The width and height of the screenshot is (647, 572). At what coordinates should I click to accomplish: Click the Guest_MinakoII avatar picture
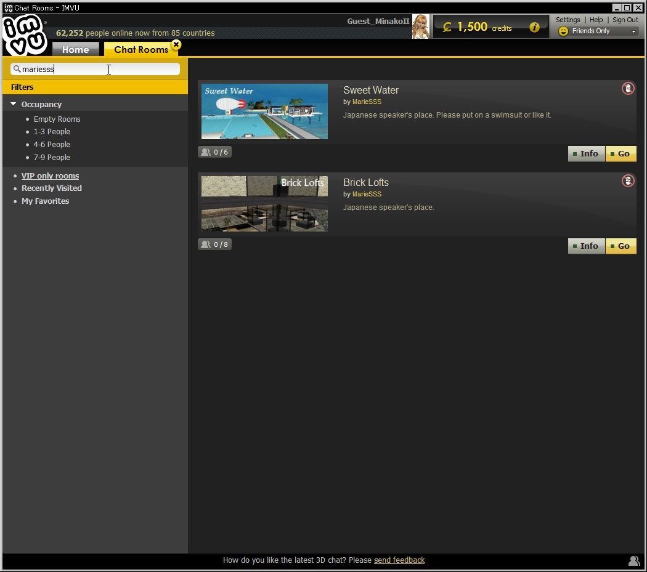pos(420,26)
